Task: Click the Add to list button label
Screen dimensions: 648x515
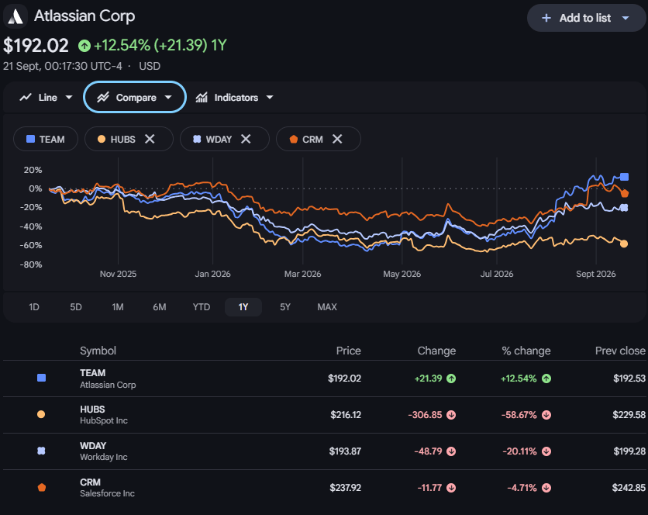Action: [584, 18]
